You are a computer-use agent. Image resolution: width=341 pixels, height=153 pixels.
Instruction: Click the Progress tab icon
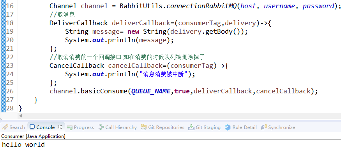(x=70, y=127)
